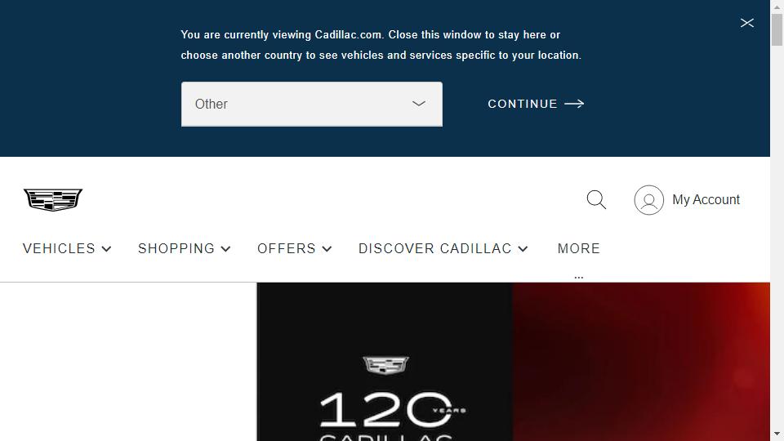Screen dimensions: 784x441
Task: Click the 120 Years Cadillac banner image
Action: 514,362
